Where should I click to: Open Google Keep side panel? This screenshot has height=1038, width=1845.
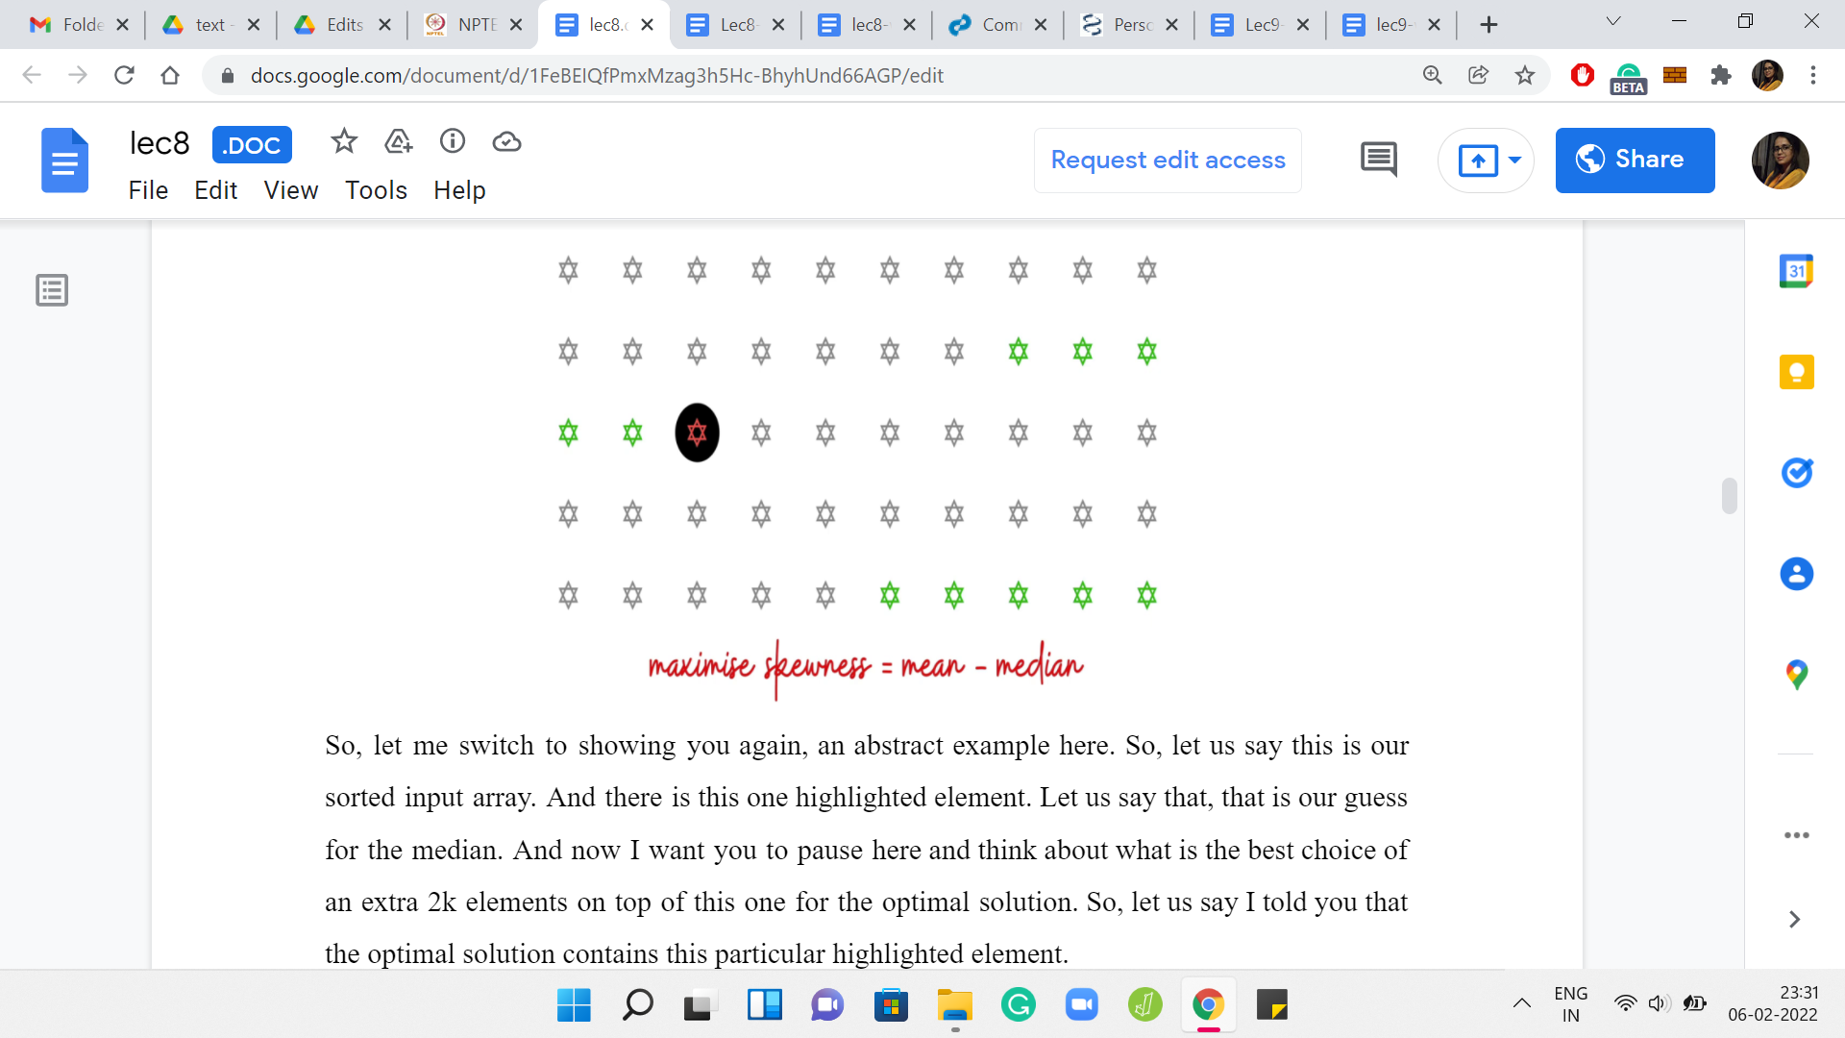coord(1795,372)
